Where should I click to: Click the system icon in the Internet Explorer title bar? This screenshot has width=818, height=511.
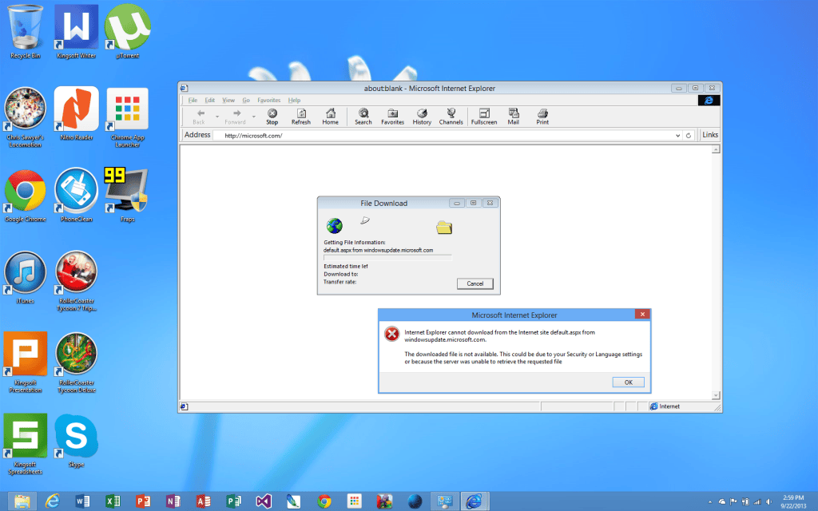(x=184, y=88)
